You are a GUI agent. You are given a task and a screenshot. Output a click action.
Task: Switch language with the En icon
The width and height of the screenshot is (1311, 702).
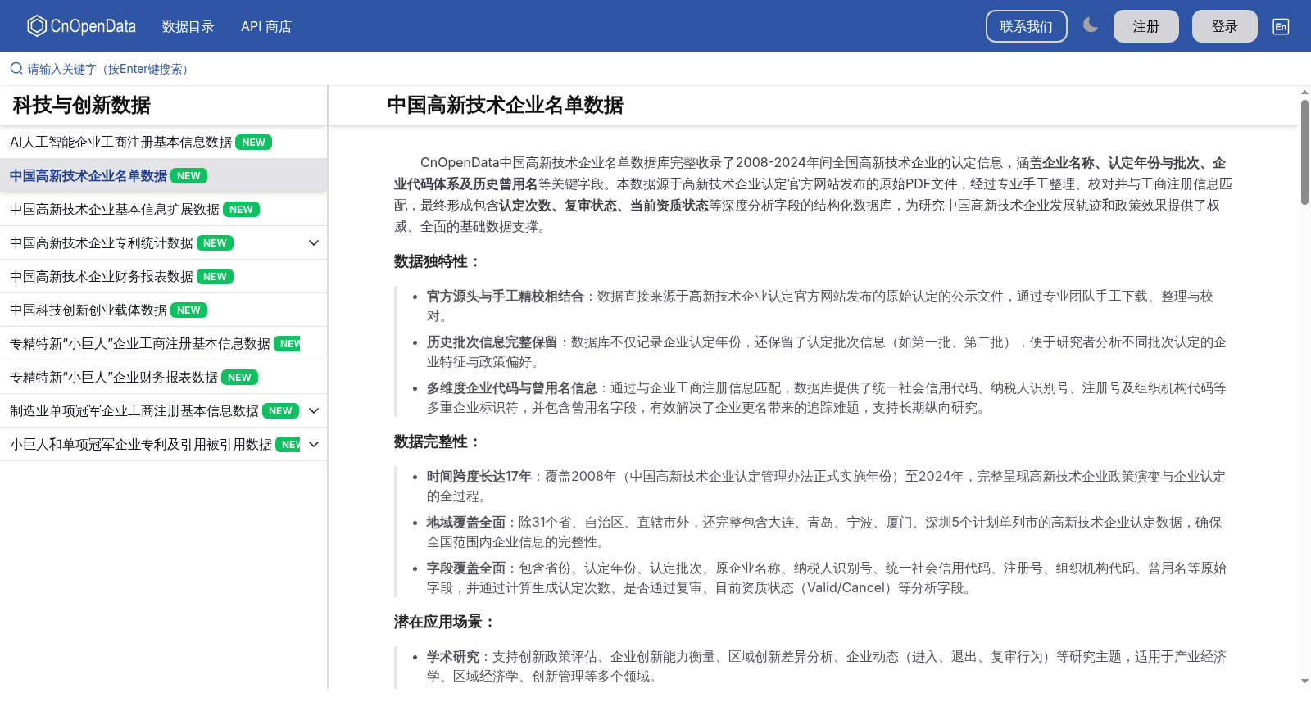tap(1281, 26)
